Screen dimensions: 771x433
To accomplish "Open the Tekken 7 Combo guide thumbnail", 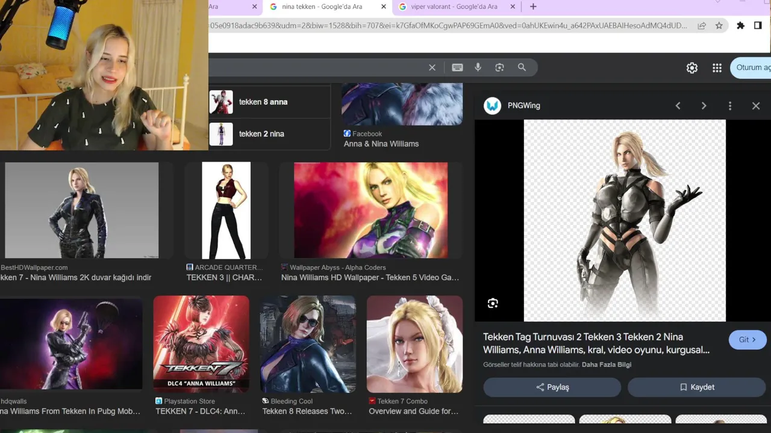I will click(x=414, y=344).
